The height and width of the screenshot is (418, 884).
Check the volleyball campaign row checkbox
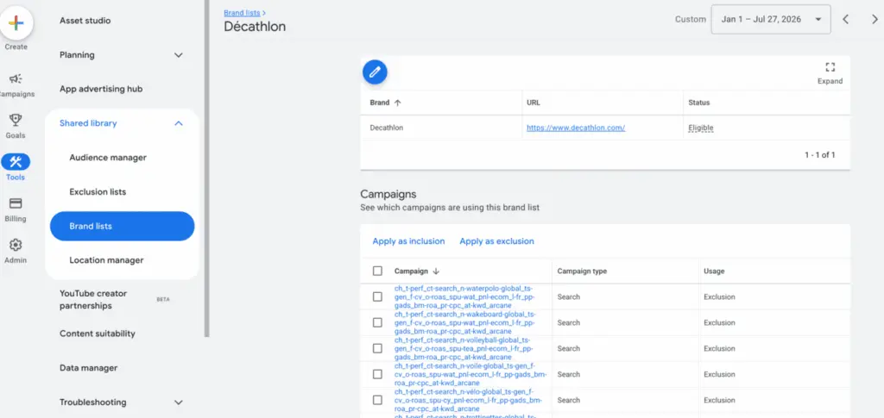pyautogui.click(x=377, y=349)
